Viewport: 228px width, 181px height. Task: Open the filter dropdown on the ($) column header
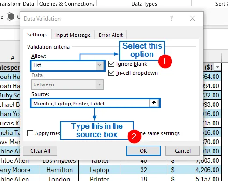click(217, 67)
